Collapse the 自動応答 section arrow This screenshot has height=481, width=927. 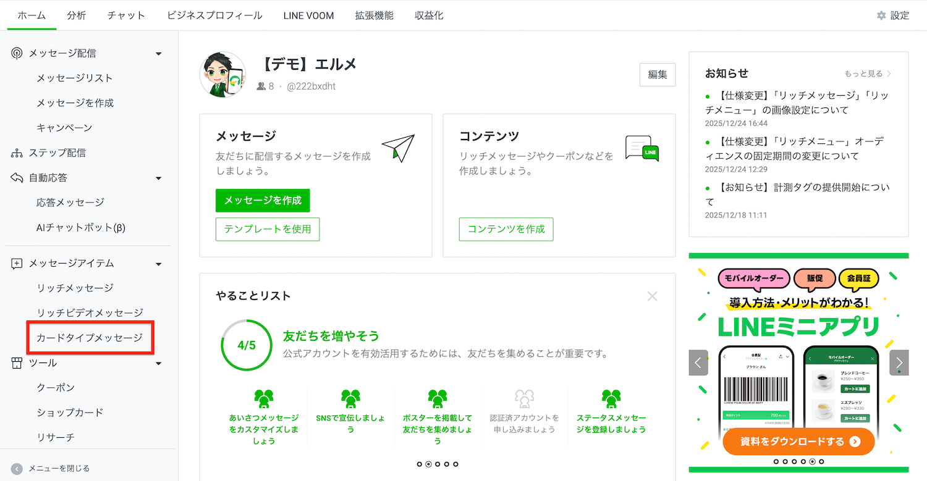[158, 178]
